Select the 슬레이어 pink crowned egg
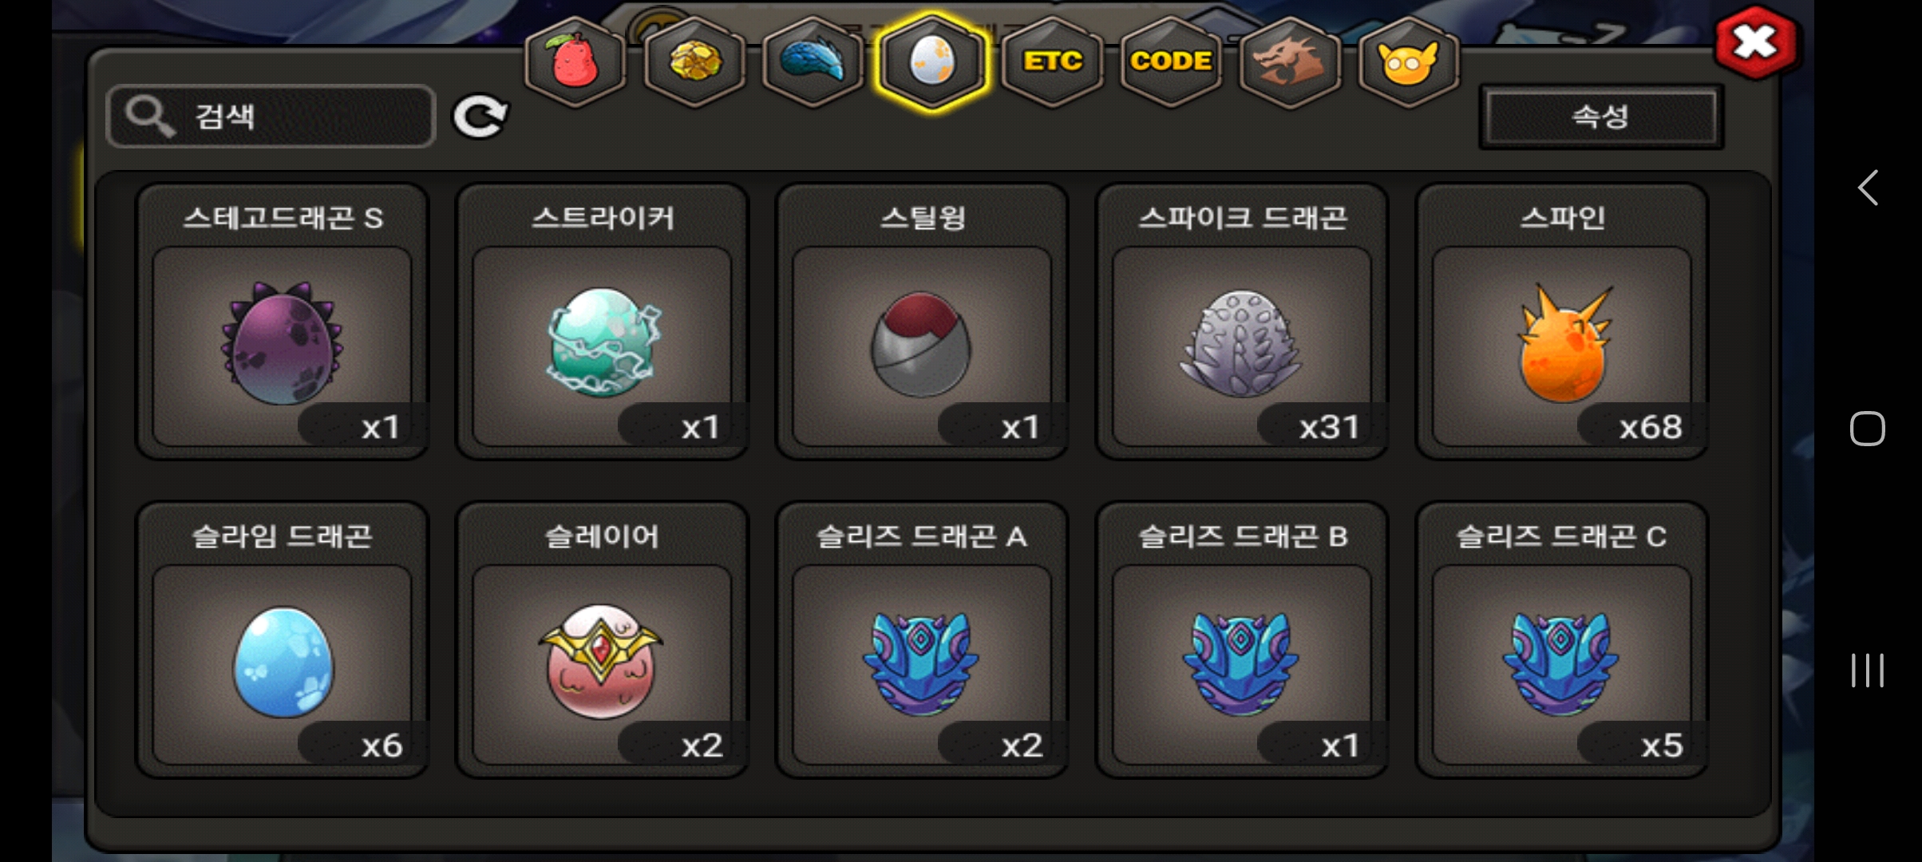The width and height of the screenshot is (1922, 862). (x=603, y=640)
